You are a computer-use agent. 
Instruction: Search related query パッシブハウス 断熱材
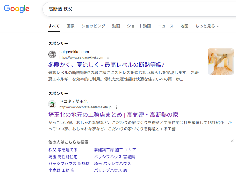[x=69, y=163]
